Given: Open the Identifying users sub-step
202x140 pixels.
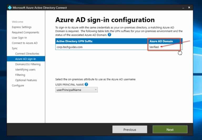Looking at the screenshot, I should tap(25, 70).
